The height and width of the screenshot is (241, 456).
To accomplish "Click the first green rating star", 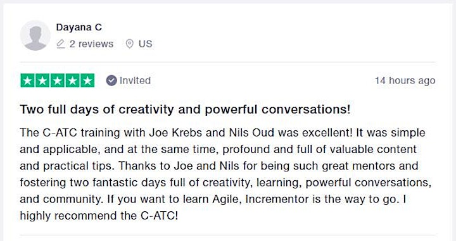I will pos(28,81).
